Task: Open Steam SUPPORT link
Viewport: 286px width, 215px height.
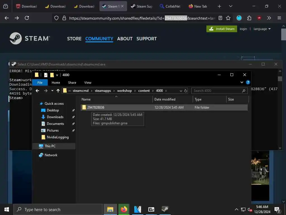Action: tap(147, 39)
